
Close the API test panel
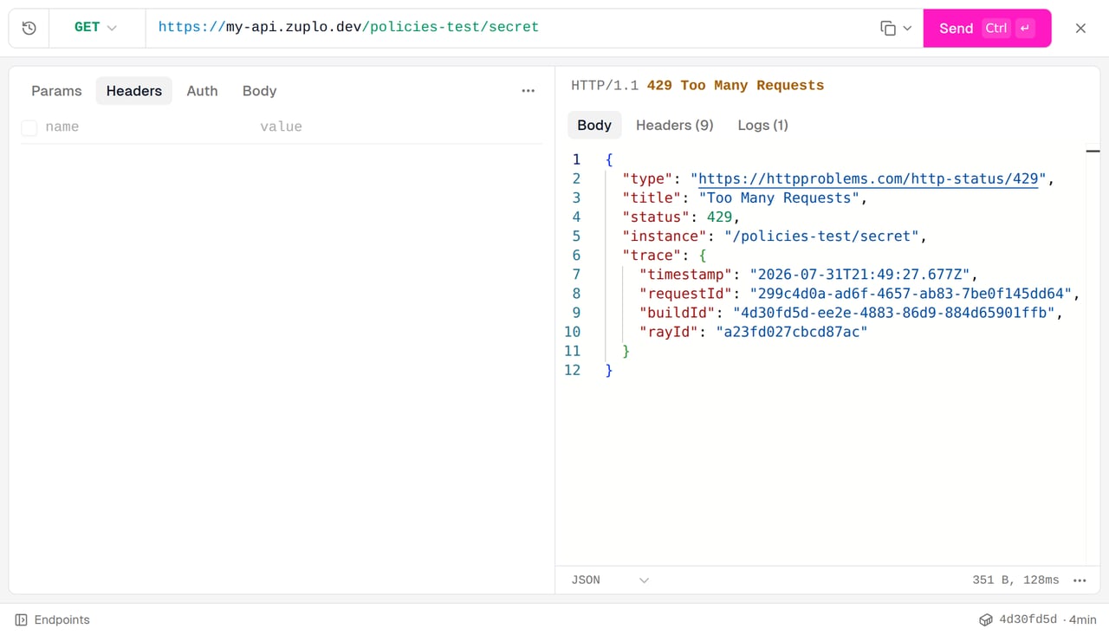click(x=1080, y=28)
